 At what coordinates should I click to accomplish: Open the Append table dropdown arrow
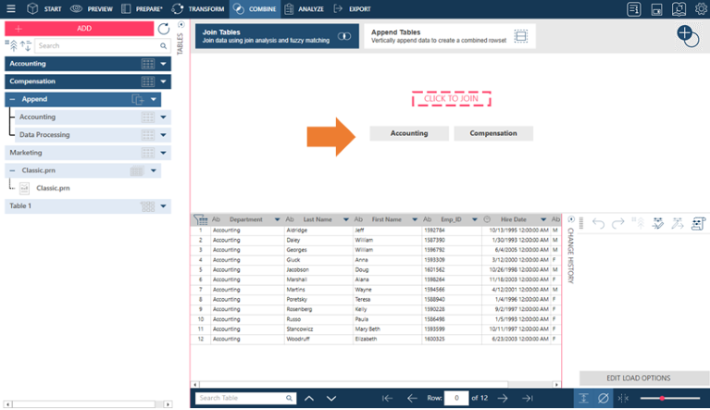click(x=154, y=99)
